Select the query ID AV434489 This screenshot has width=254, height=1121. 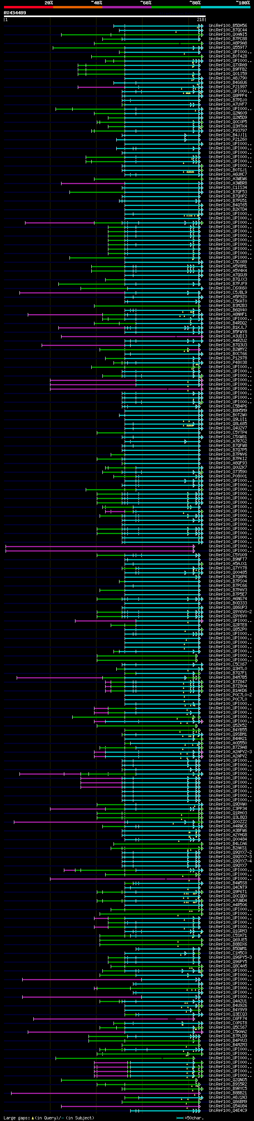click(x=15, y=13)
